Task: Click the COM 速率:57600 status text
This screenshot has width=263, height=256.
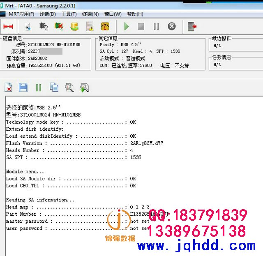Action: click(126, 65)
